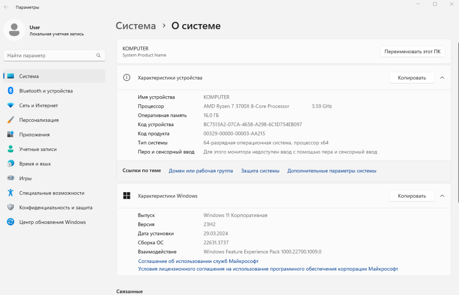Open Соглашение об использовании служб Майкрософт
The image size is (459, 295).
coord(198,261)
